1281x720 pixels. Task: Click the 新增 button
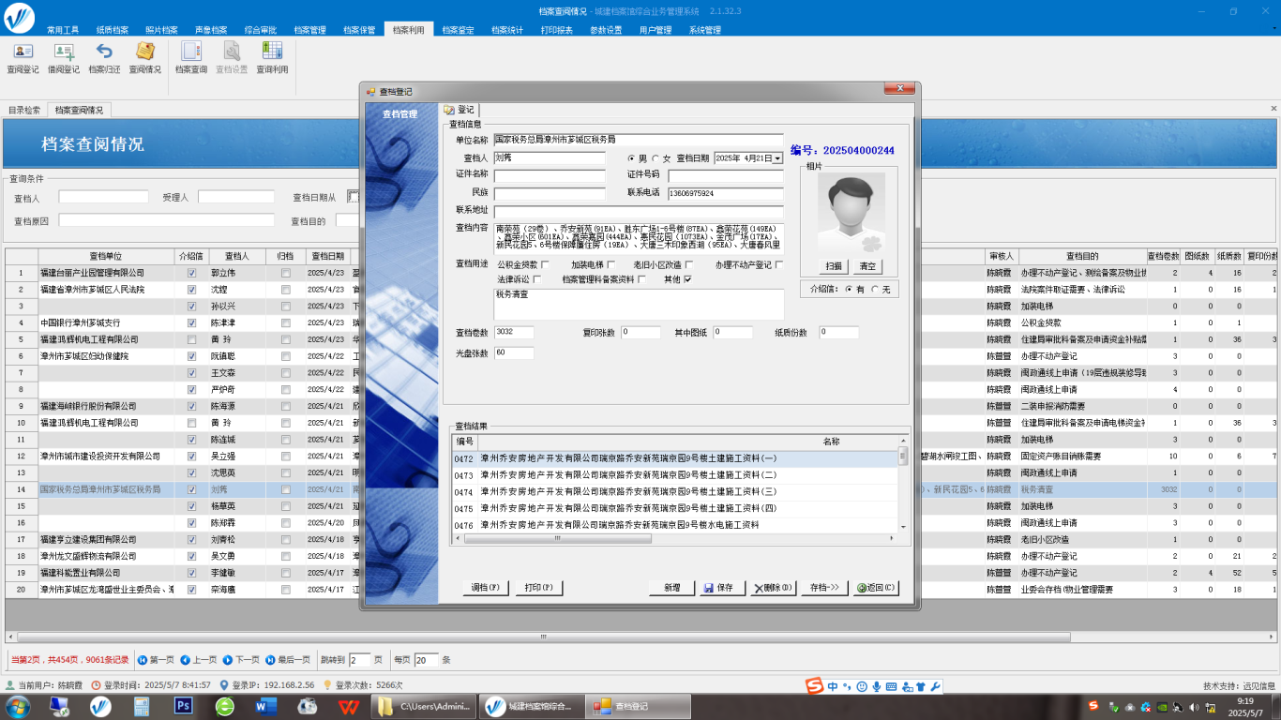pyautogui.click(x=672, y=588)
